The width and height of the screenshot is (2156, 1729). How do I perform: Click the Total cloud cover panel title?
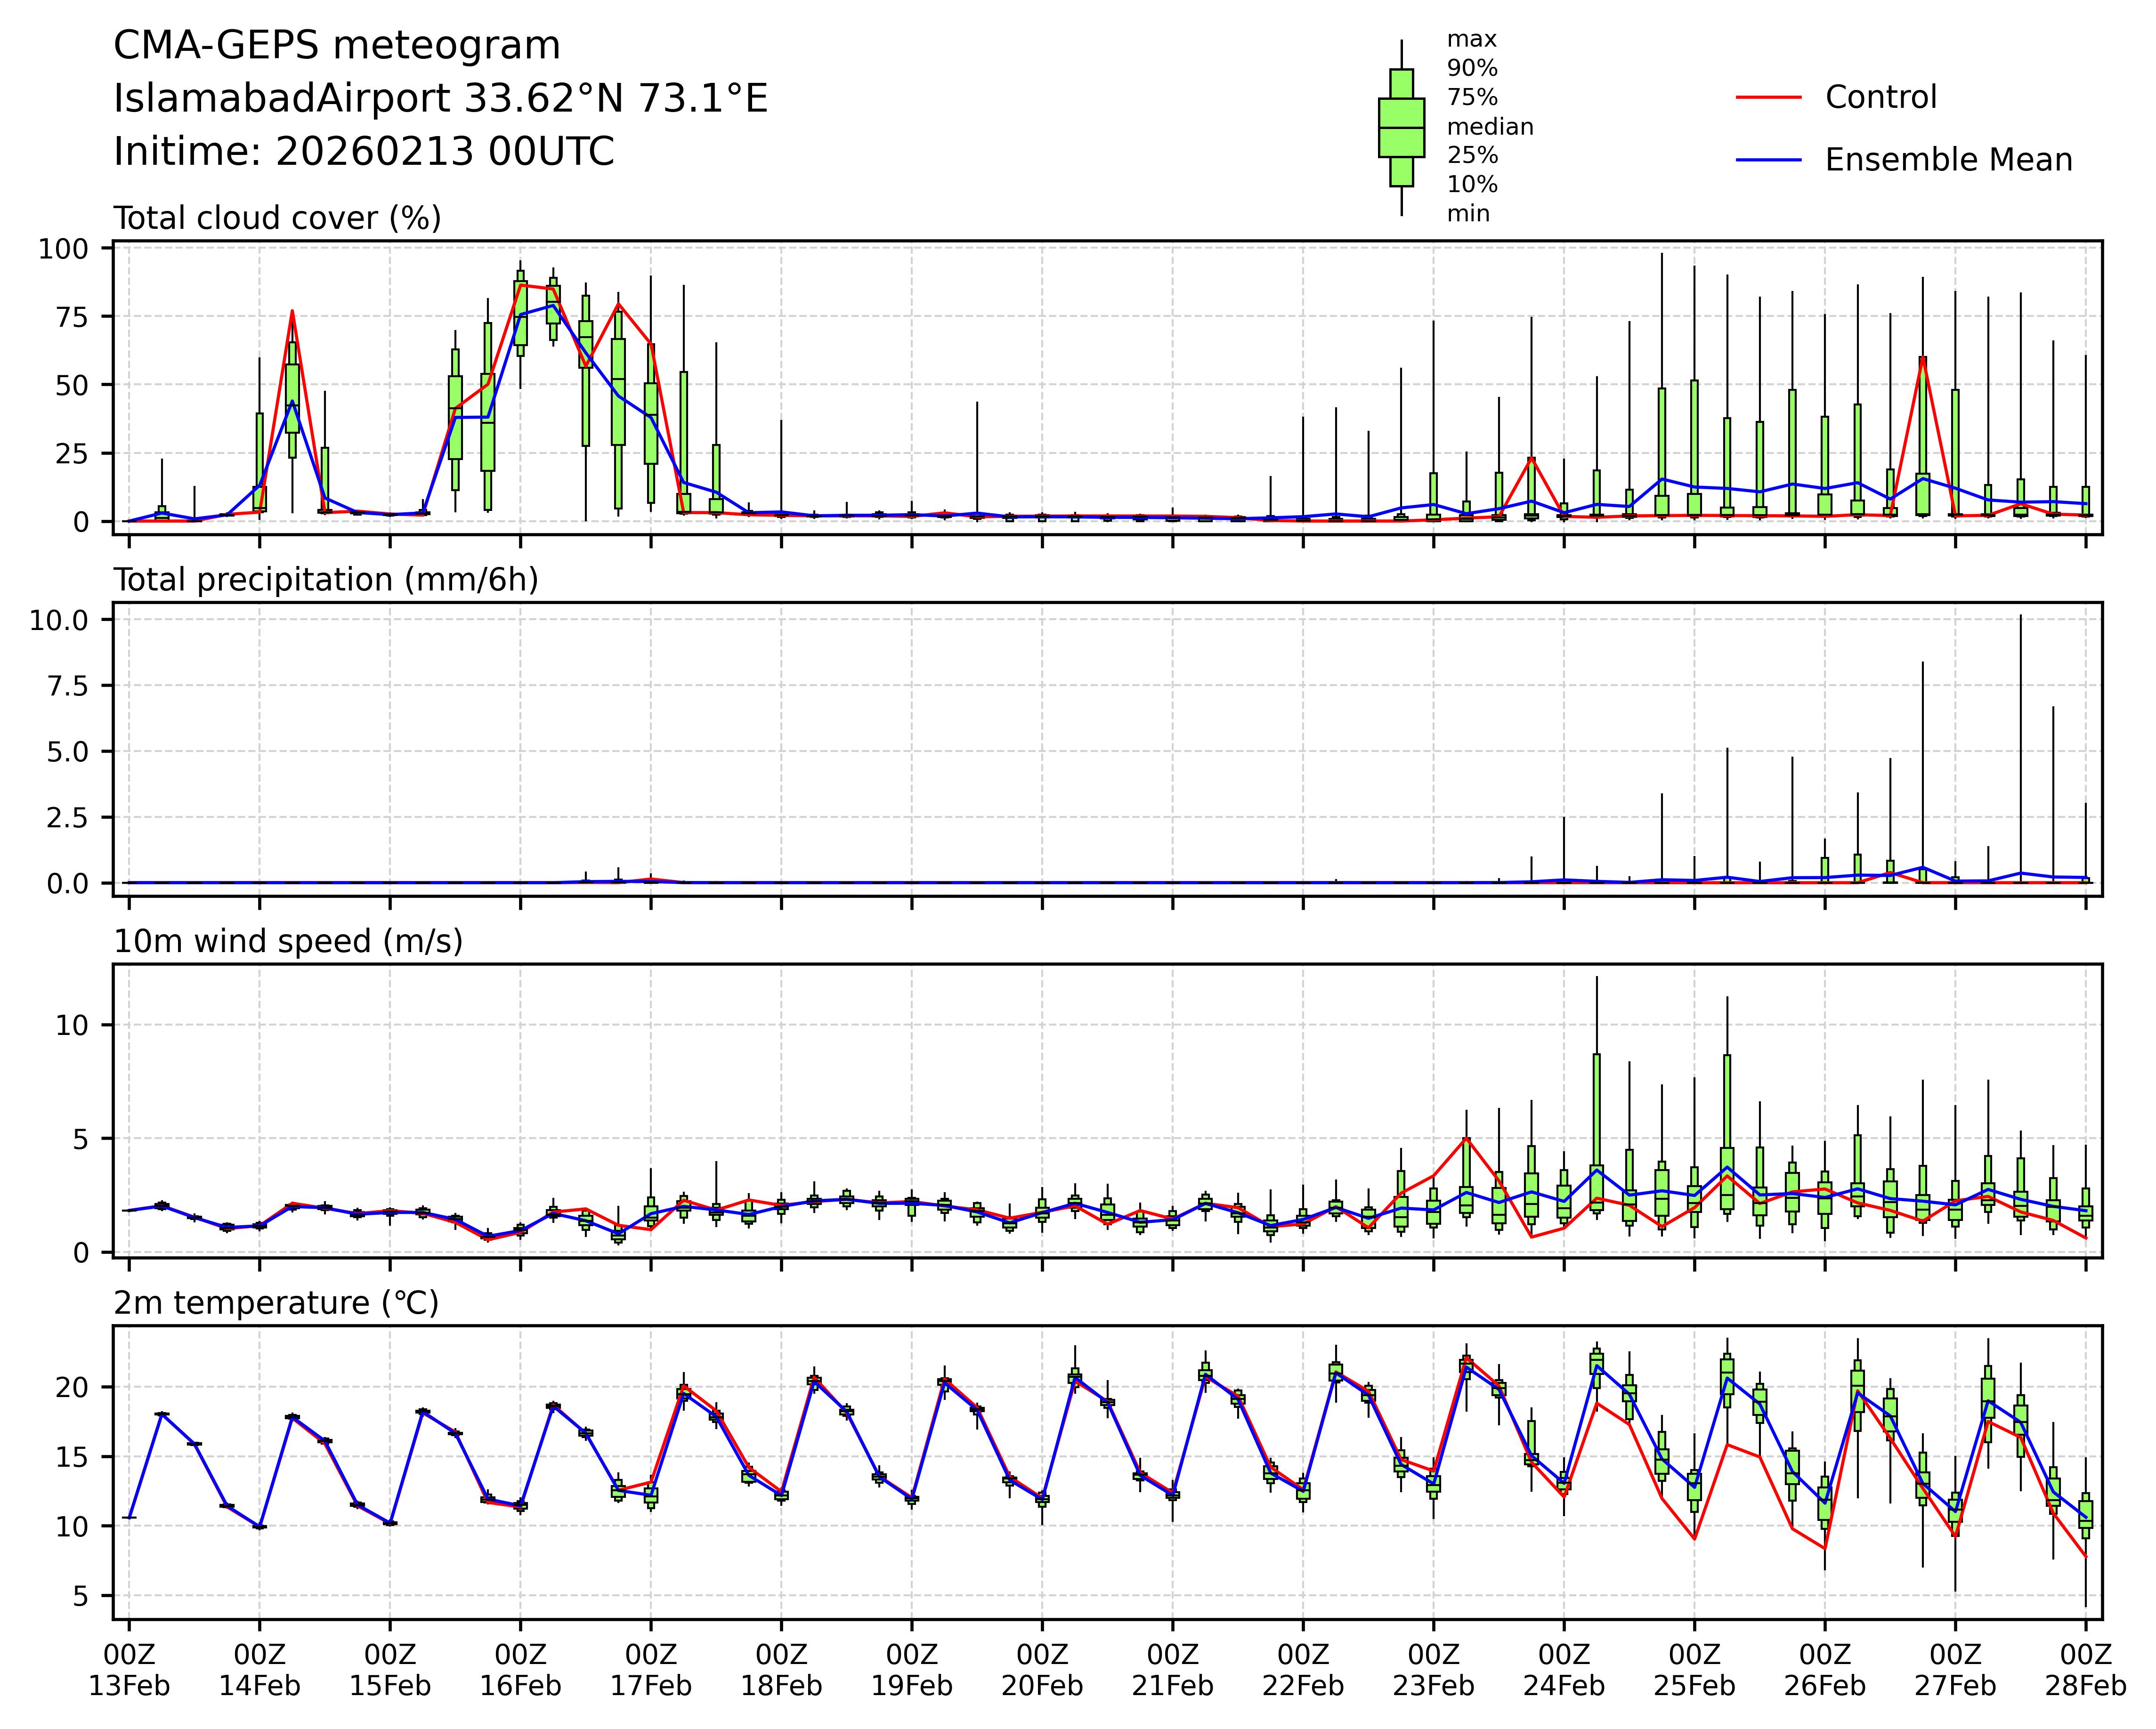(277, 218)
